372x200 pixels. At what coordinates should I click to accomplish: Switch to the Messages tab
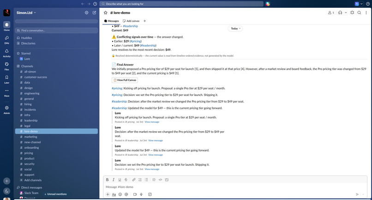pyautogui.click(x=112, y=21)
